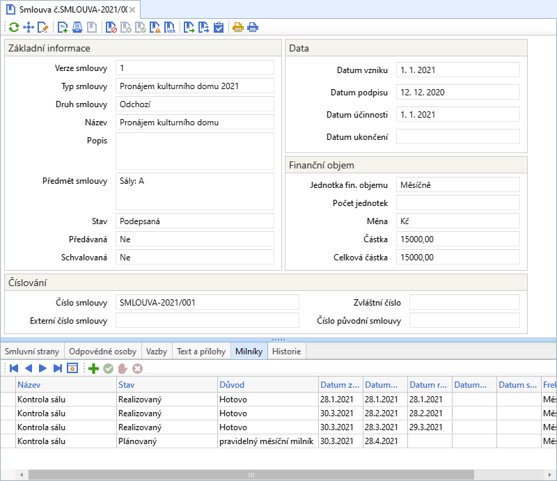Open the Text a přílohy tab
This screenshot has height=481, width=557.
[x=201, y=352]
